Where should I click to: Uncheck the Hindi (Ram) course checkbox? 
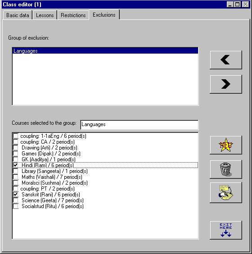(16, 165)
